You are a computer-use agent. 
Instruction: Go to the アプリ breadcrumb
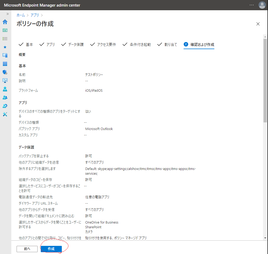click(35, 15)
